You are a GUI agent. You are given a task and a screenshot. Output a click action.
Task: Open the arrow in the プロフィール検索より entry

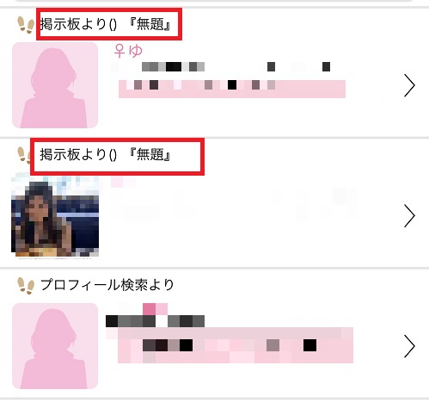[x=409, y=346]
